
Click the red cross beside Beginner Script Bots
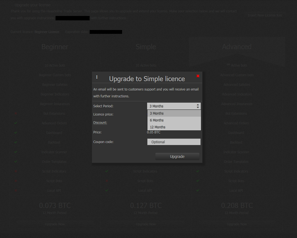click(x=16, y=181)
